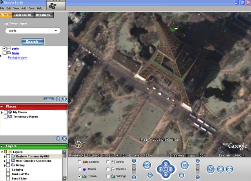Expand the My Places tree node
251x181 pixels.
pyautogui.click(x=2, y=112)
